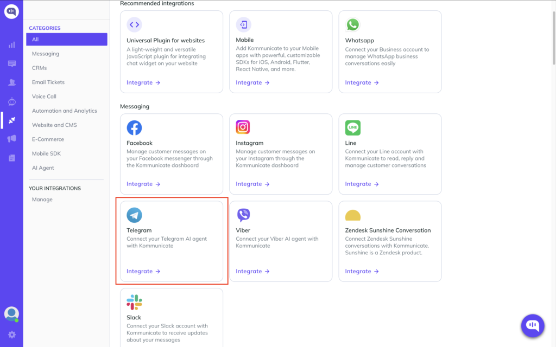Screen dimensions: 556x347
Task: Click the users icon in left sidebar
Action: 11,82
